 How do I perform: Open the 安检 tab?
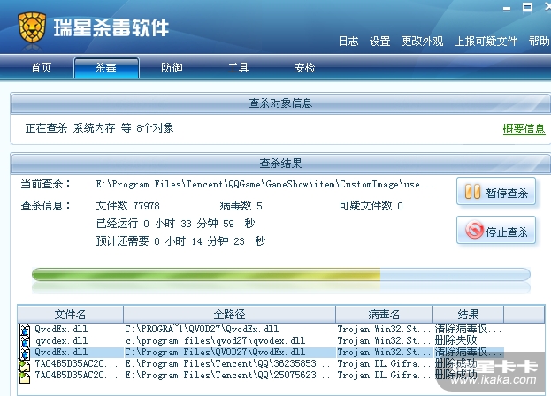coord(304,67)
